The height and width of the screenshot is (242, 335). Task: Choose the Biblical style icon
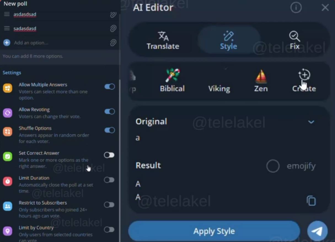(172, 75)
